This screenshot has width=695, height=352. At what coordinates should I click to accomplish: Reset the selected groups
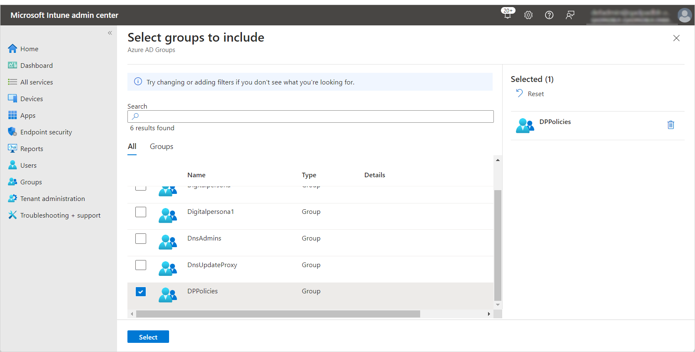[x=531, y=94]
